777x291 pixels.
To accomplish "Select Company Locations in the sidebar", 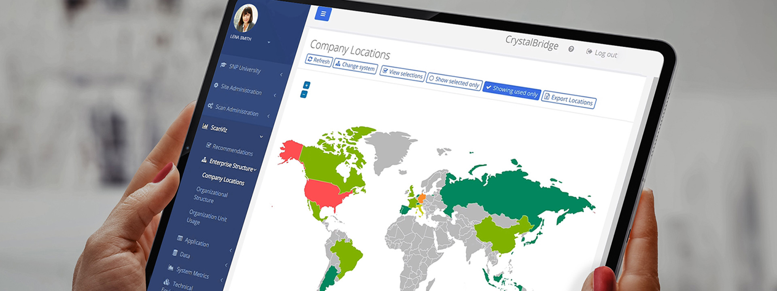I will (x=223, y=179).
